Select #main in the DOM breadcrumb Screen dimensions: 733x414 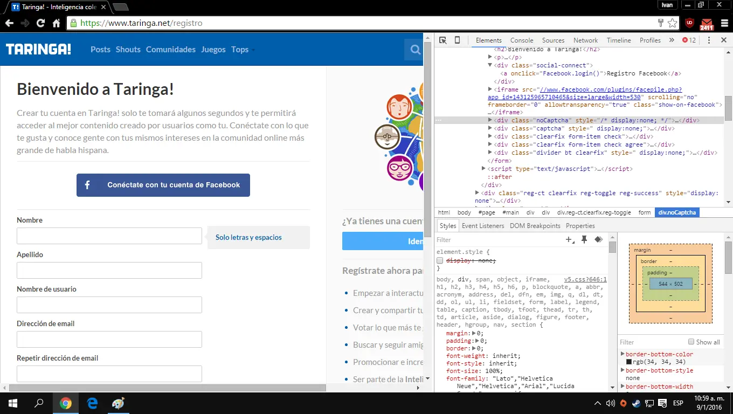(511, 213)
